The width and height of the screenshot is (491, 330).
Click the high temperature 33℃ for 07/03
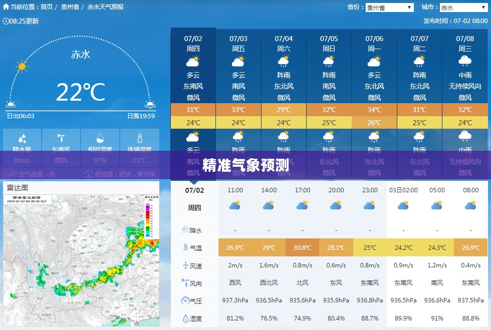click(x=238, y=110)
